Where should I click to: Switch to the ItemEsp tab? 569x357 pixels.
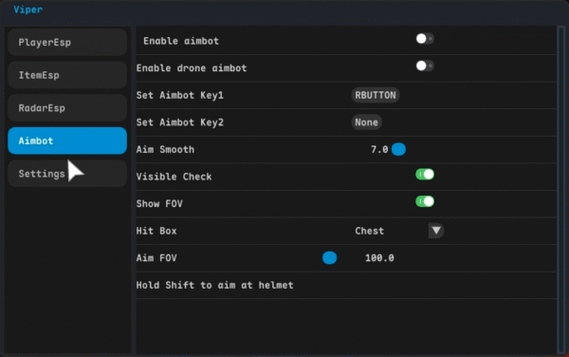(x=67, y=75)
